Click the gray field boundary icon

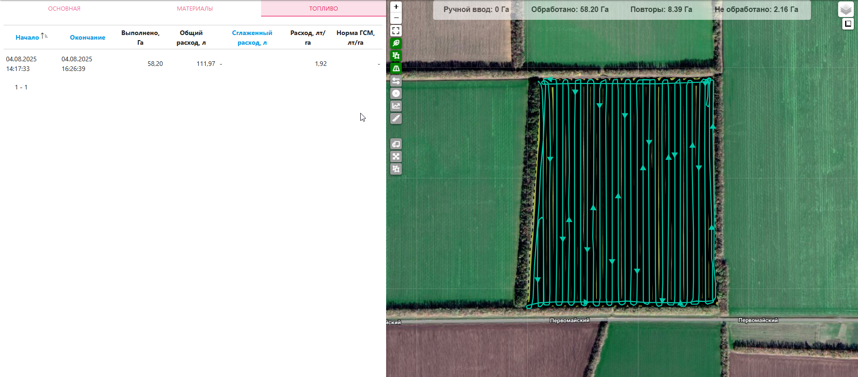[x=396, y=169]
